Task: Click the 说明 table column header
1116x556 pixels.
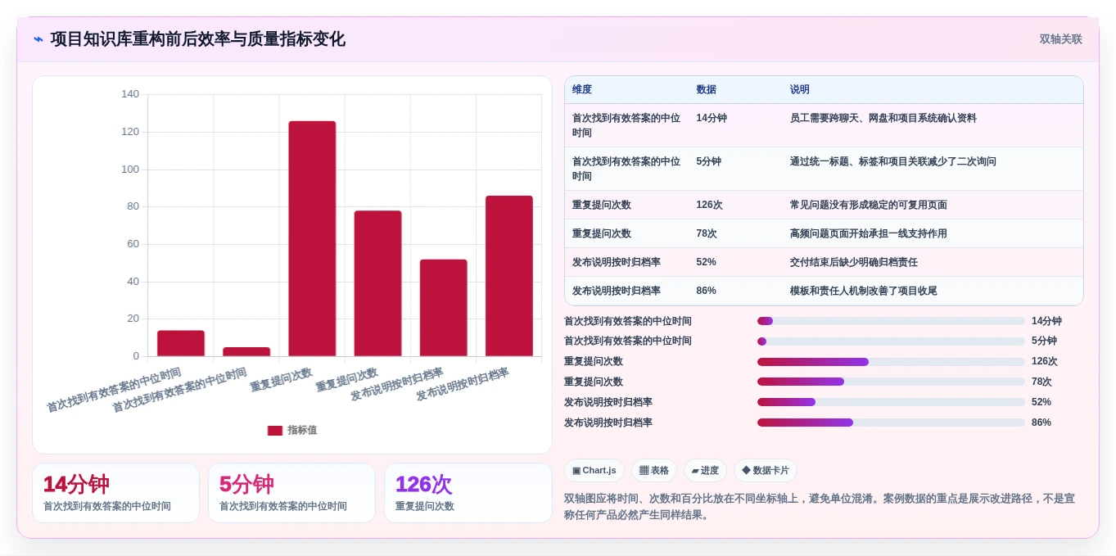Action: point(800,89)
